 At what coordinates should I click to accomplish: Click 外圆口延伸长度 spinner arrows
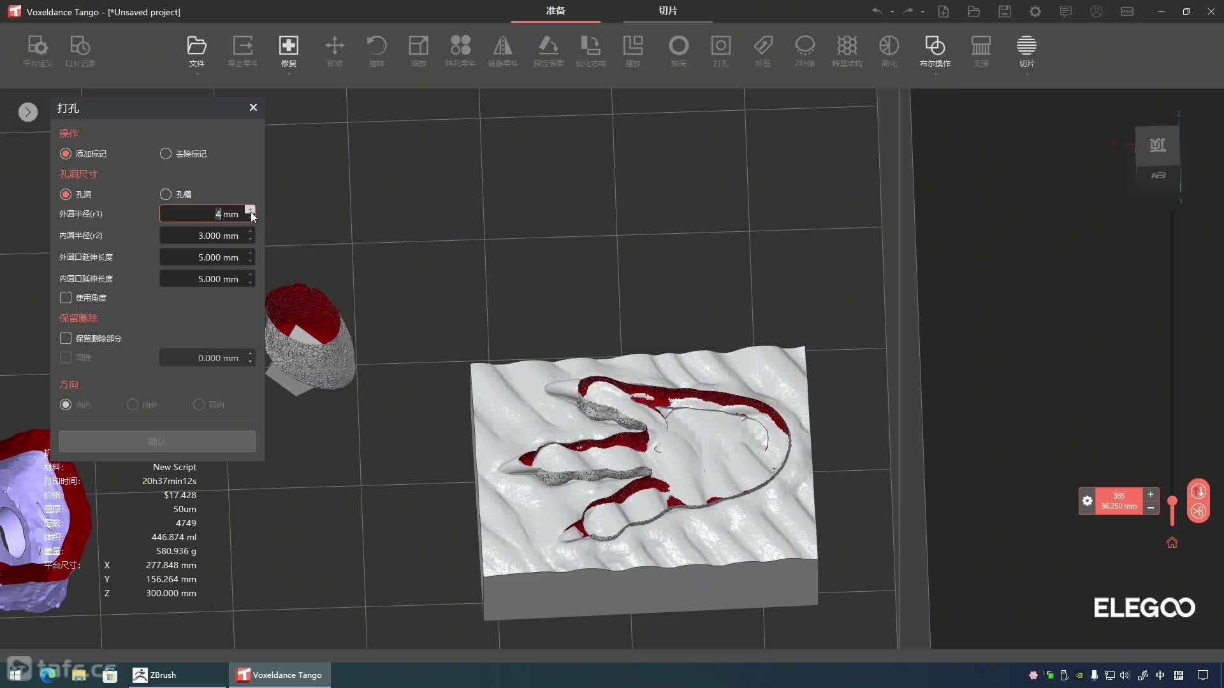251,257
